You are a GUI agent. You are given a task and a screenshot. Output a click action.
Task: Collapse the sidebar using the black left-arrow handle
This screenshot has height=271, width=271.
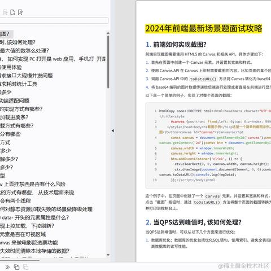coord(113,130)
